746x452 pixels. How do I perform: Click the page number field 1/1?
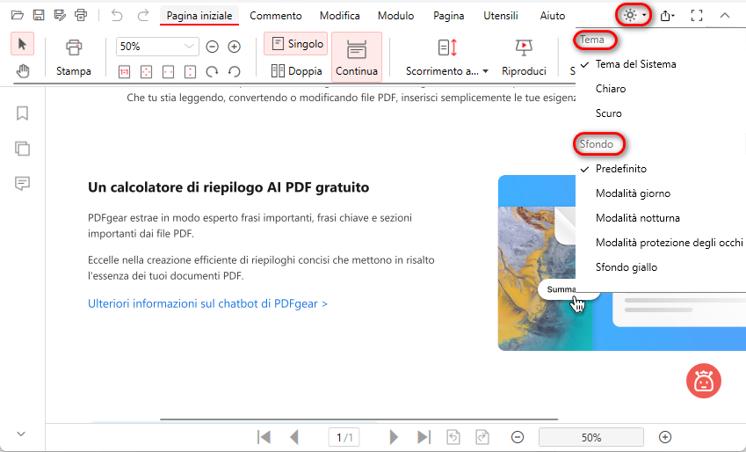[344, 437]
